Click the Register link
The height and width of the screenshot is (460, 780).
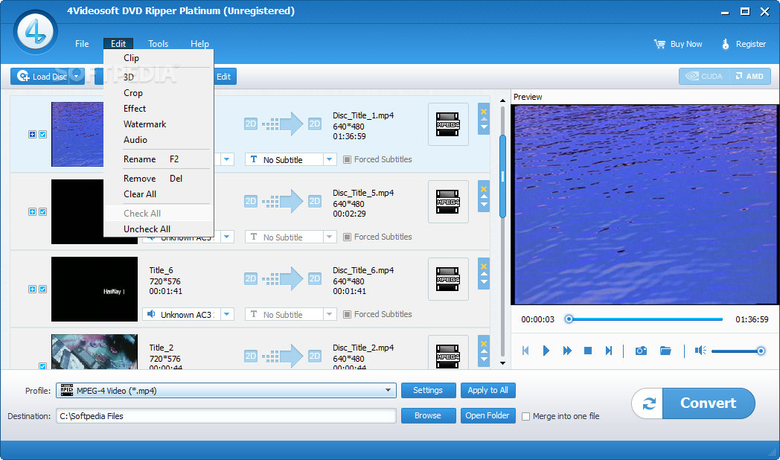[x=744, y=44]
